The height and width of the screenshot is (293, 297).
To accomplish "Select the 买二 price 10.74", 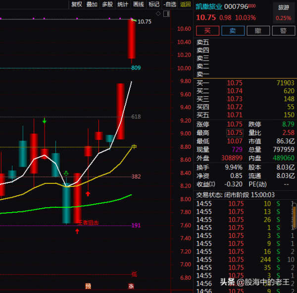I will click(235, 91).
